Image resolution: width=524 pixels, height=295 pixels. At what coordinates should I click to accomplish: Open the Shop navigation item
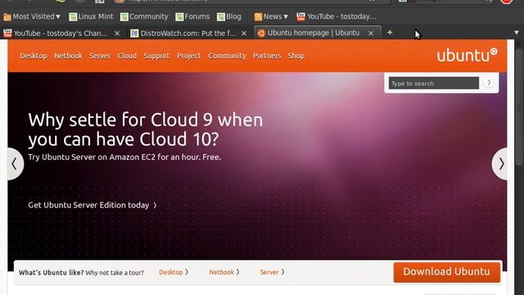point(296,56)
